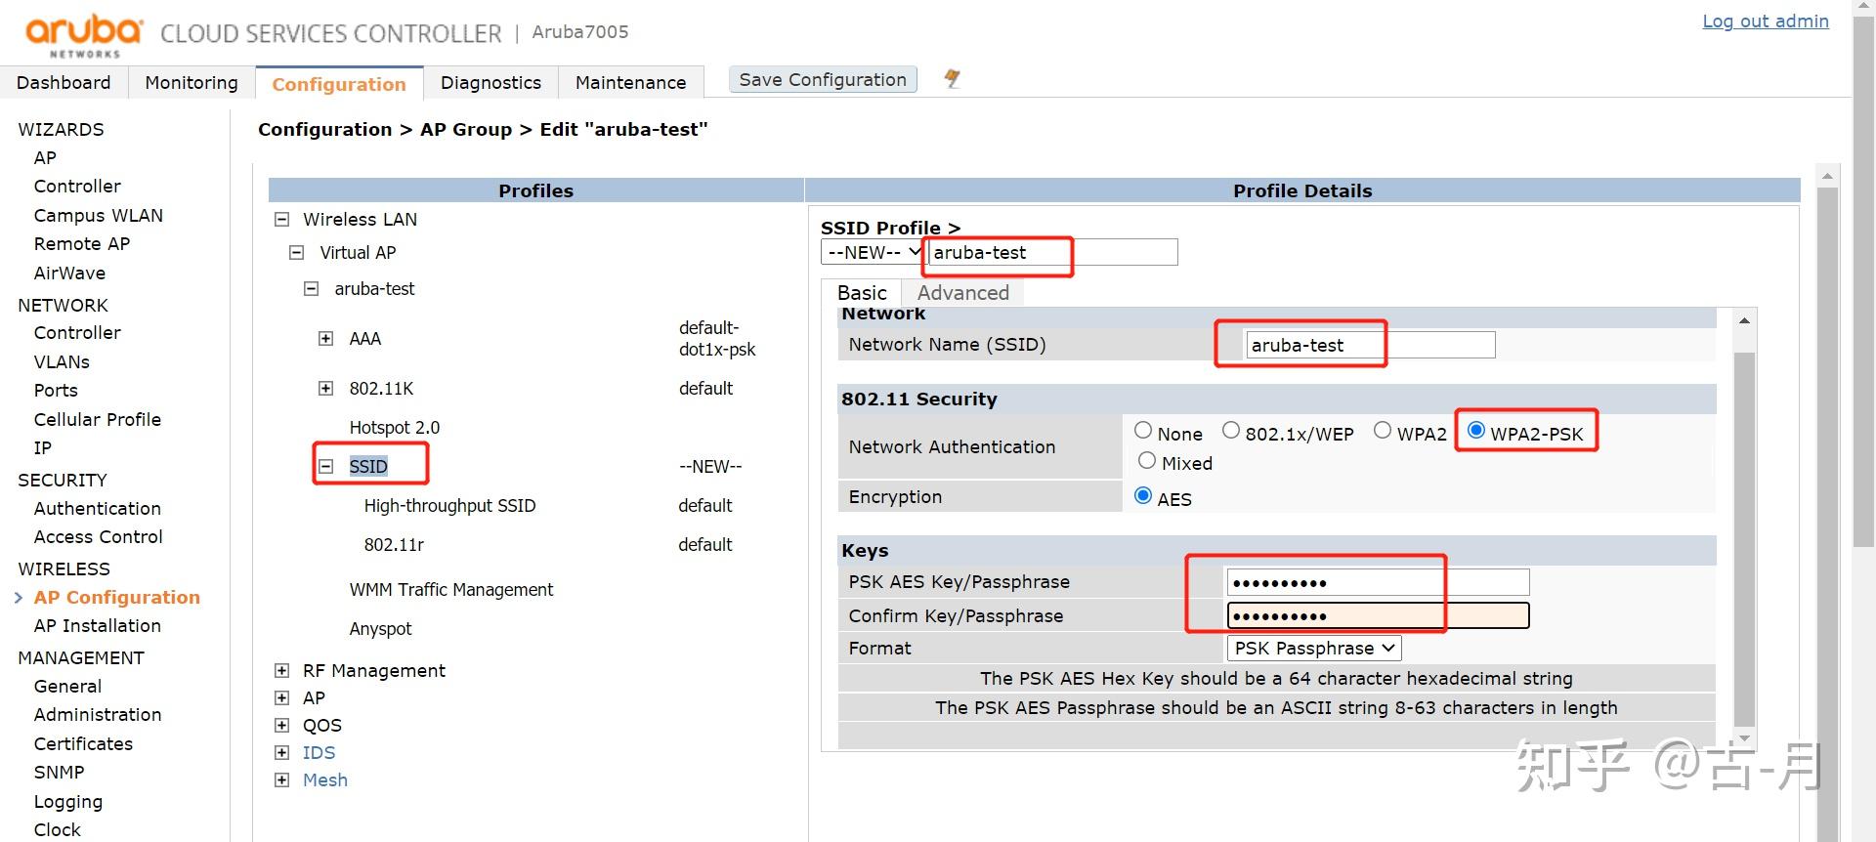The height and width of the screenshot is (842, 1876).
Task: Switch to the Advanced tab
Action: click(x=962, y=293)
